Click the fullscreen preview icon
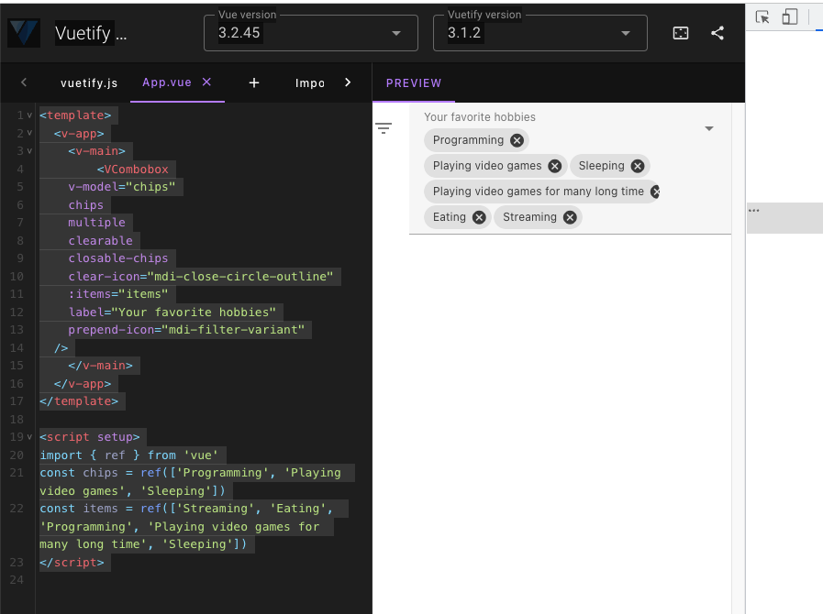The width and height of the screenshot is (823, 614). (x=680, y=32)
